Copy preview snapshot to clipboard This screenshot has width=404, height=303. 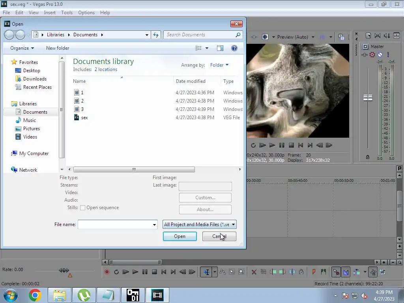tap(341, 37)
